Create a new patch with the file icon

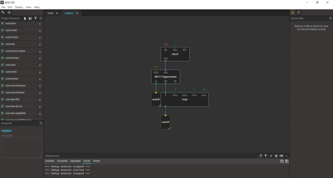click(25, 18)
